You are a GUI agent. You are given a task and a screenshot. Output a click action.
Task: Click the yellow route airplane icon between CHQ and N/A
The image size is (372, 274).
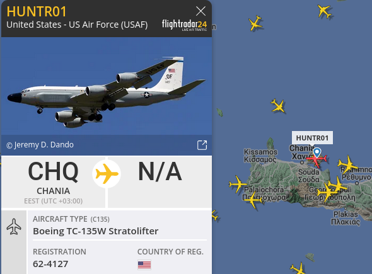tap(107, 174)
